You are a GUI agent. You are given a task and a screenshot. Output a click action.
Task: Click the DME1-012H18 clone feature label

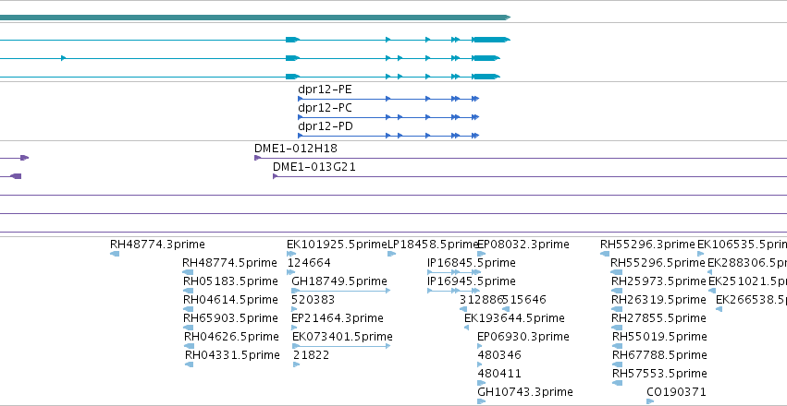click(296, 149)
